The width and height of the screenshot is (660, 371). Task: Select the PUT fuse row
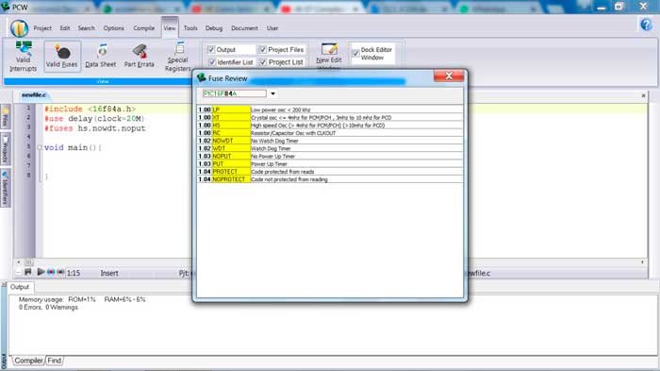[330, 164]
